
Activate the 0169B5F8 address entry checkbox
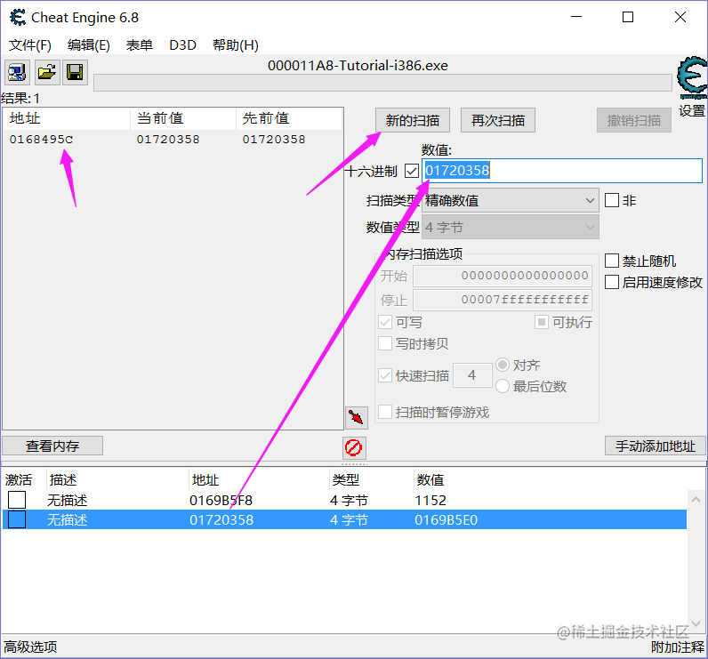pos(17,500)
